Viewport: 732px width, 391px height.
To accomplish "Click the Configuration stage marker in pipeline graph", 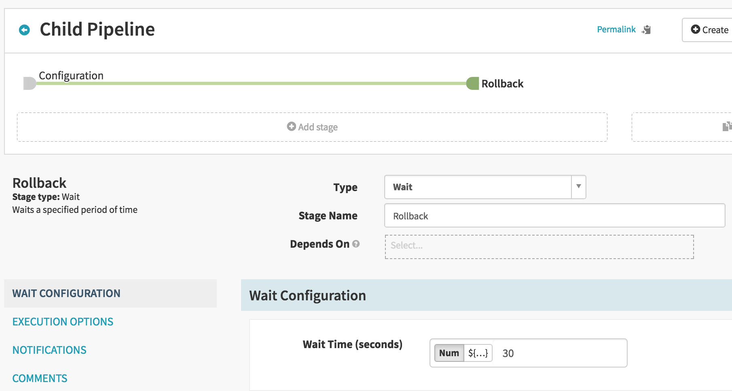I will (x=30, y=83).
